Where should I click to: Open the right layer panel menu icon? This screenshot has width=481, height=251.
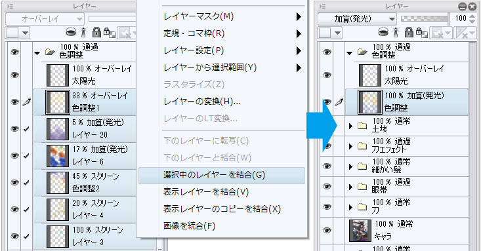[x=322, y=6]
